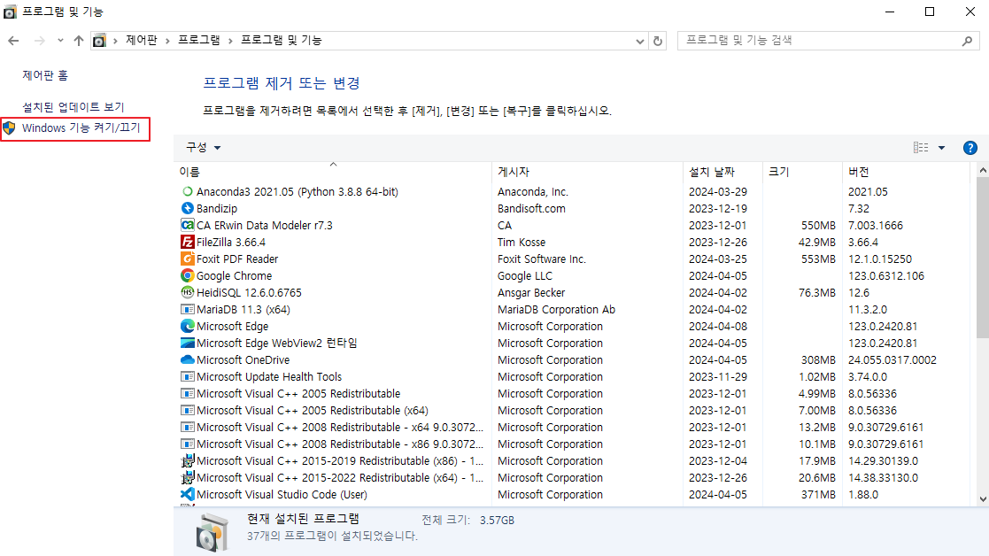The image size is (989, 556).
Task: Click the Visual Studio Code (User) icon
Action: 188,495
